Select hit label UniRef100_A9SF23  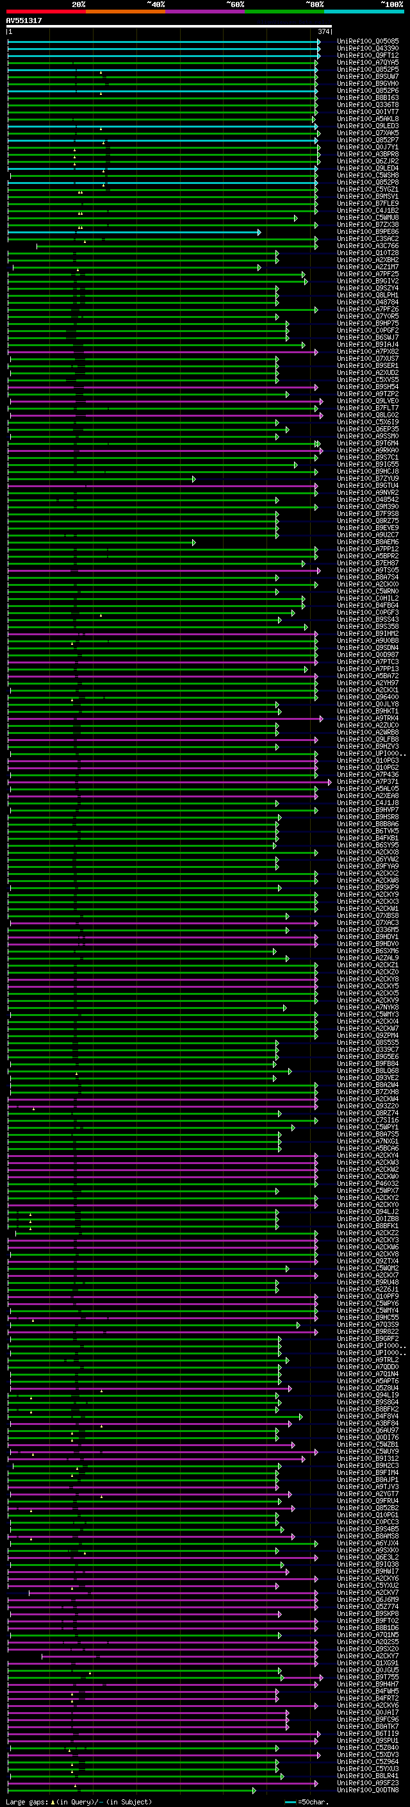click(367, 1783)
